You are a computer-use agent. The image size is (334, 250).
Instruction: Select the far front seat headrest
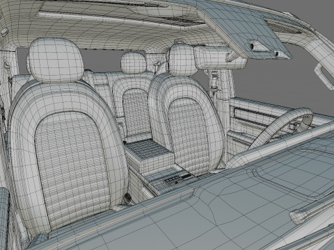coord(182,60)
